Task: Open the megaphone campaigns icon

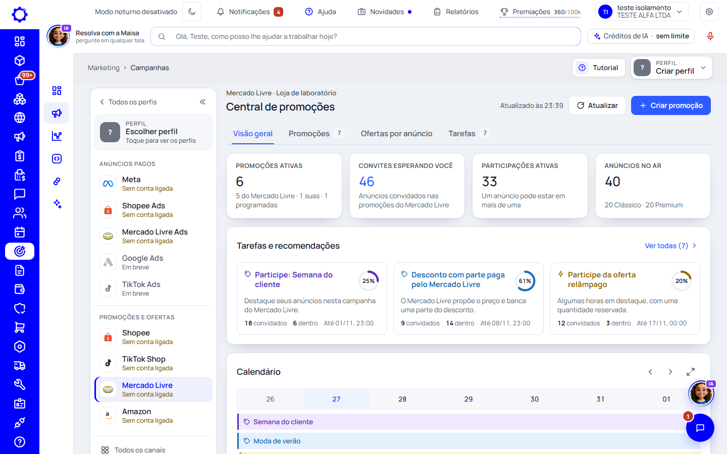Action: click(57, 113)
